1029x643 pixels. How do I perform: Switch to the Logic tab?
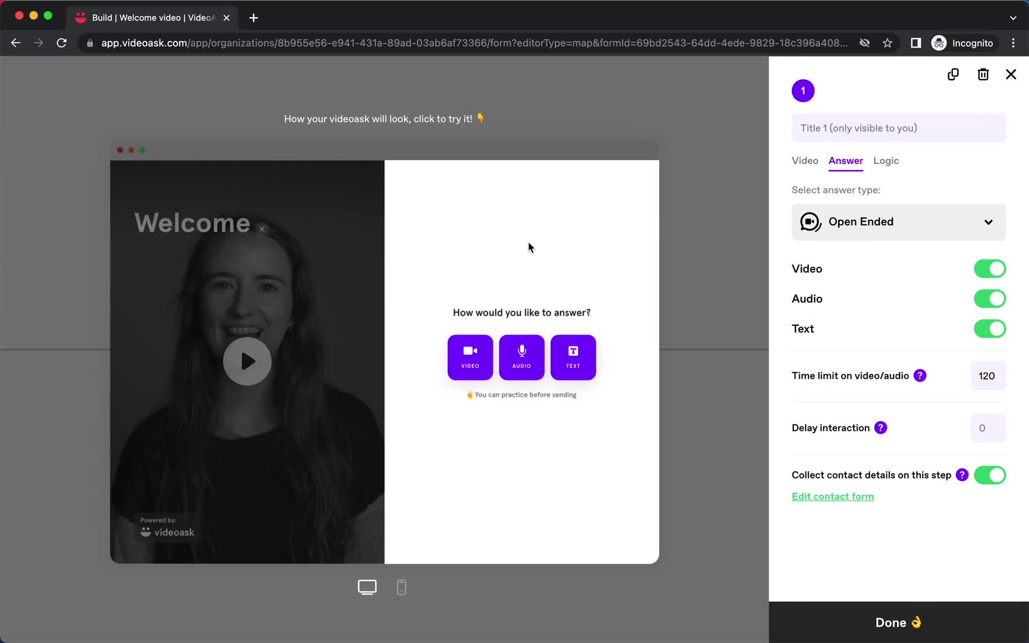click(886, 161)
